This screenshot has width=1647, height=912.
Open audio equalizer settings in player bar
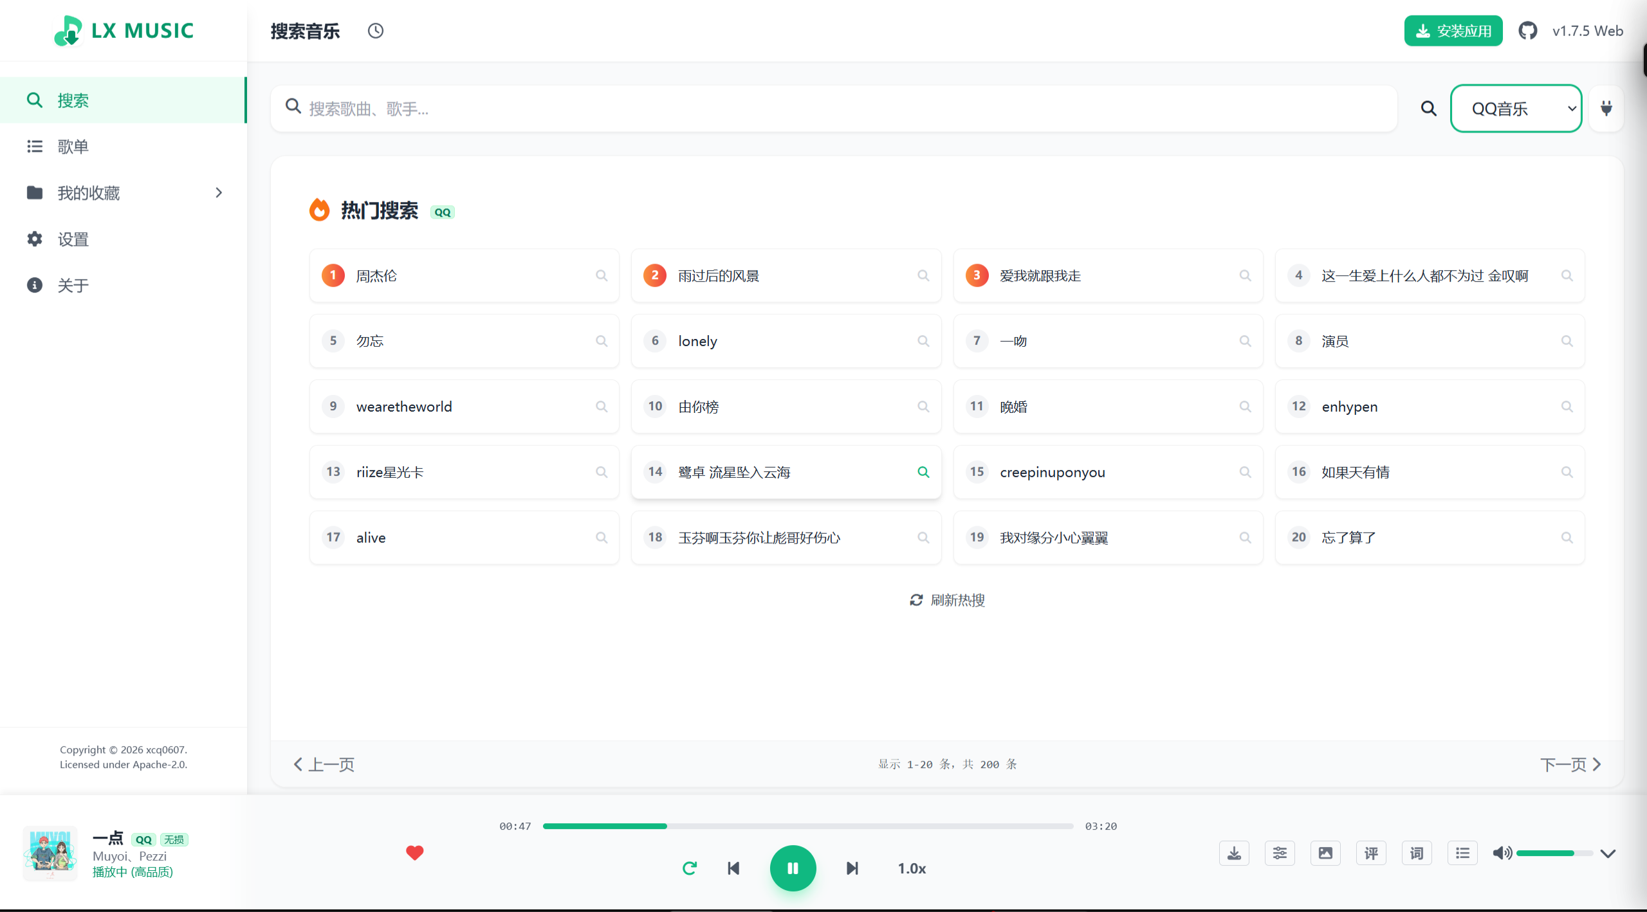(x=1279, y=853)
